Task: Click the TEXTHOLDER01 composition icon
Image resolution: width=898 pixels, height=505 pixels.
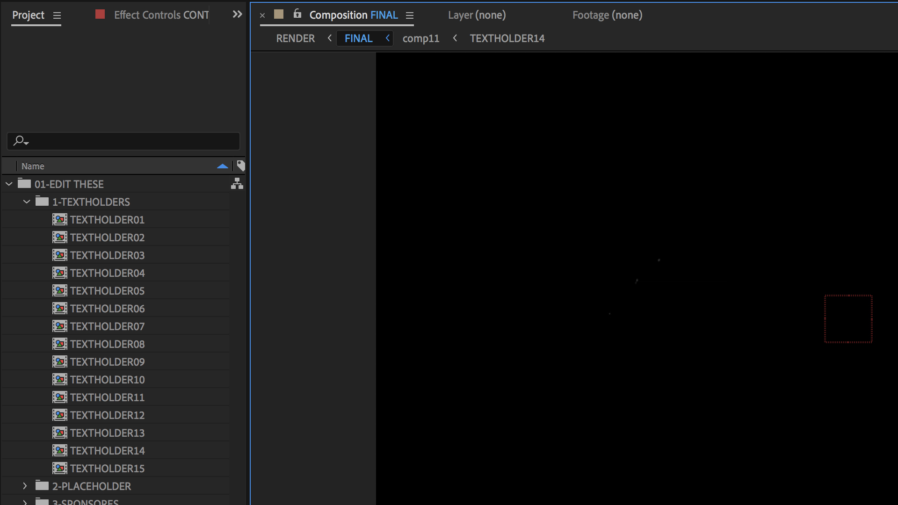Action: (59, 220)
